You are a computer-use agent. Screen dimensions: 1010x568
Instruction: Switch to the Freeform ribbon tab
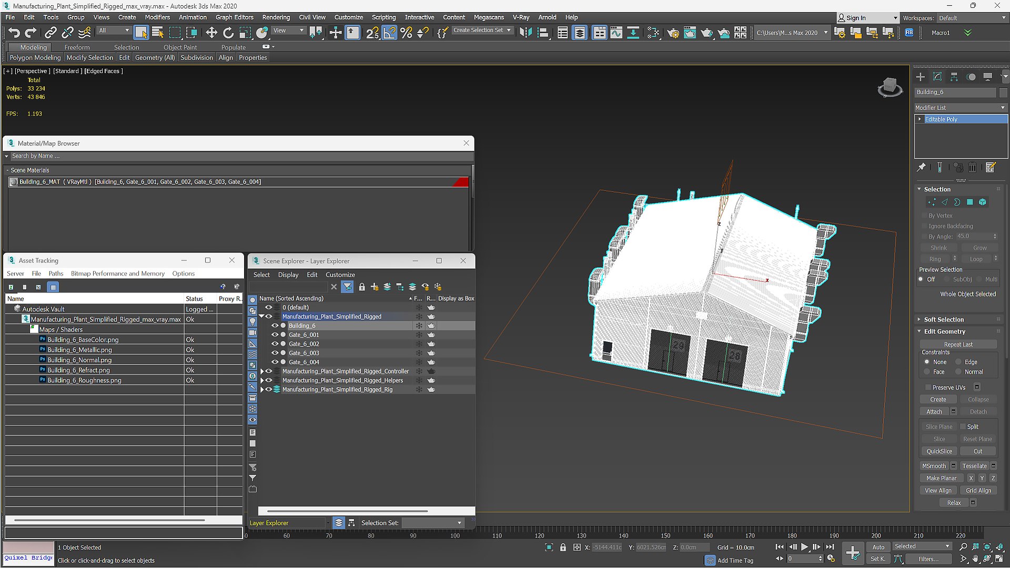(77, 47)
